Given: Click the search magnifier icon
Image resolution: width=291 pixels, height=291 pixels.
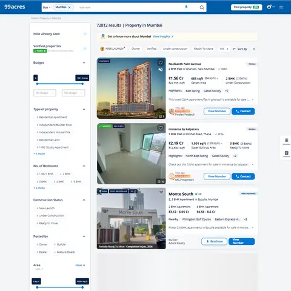Looking at the screenshot, I should (202, 7).
